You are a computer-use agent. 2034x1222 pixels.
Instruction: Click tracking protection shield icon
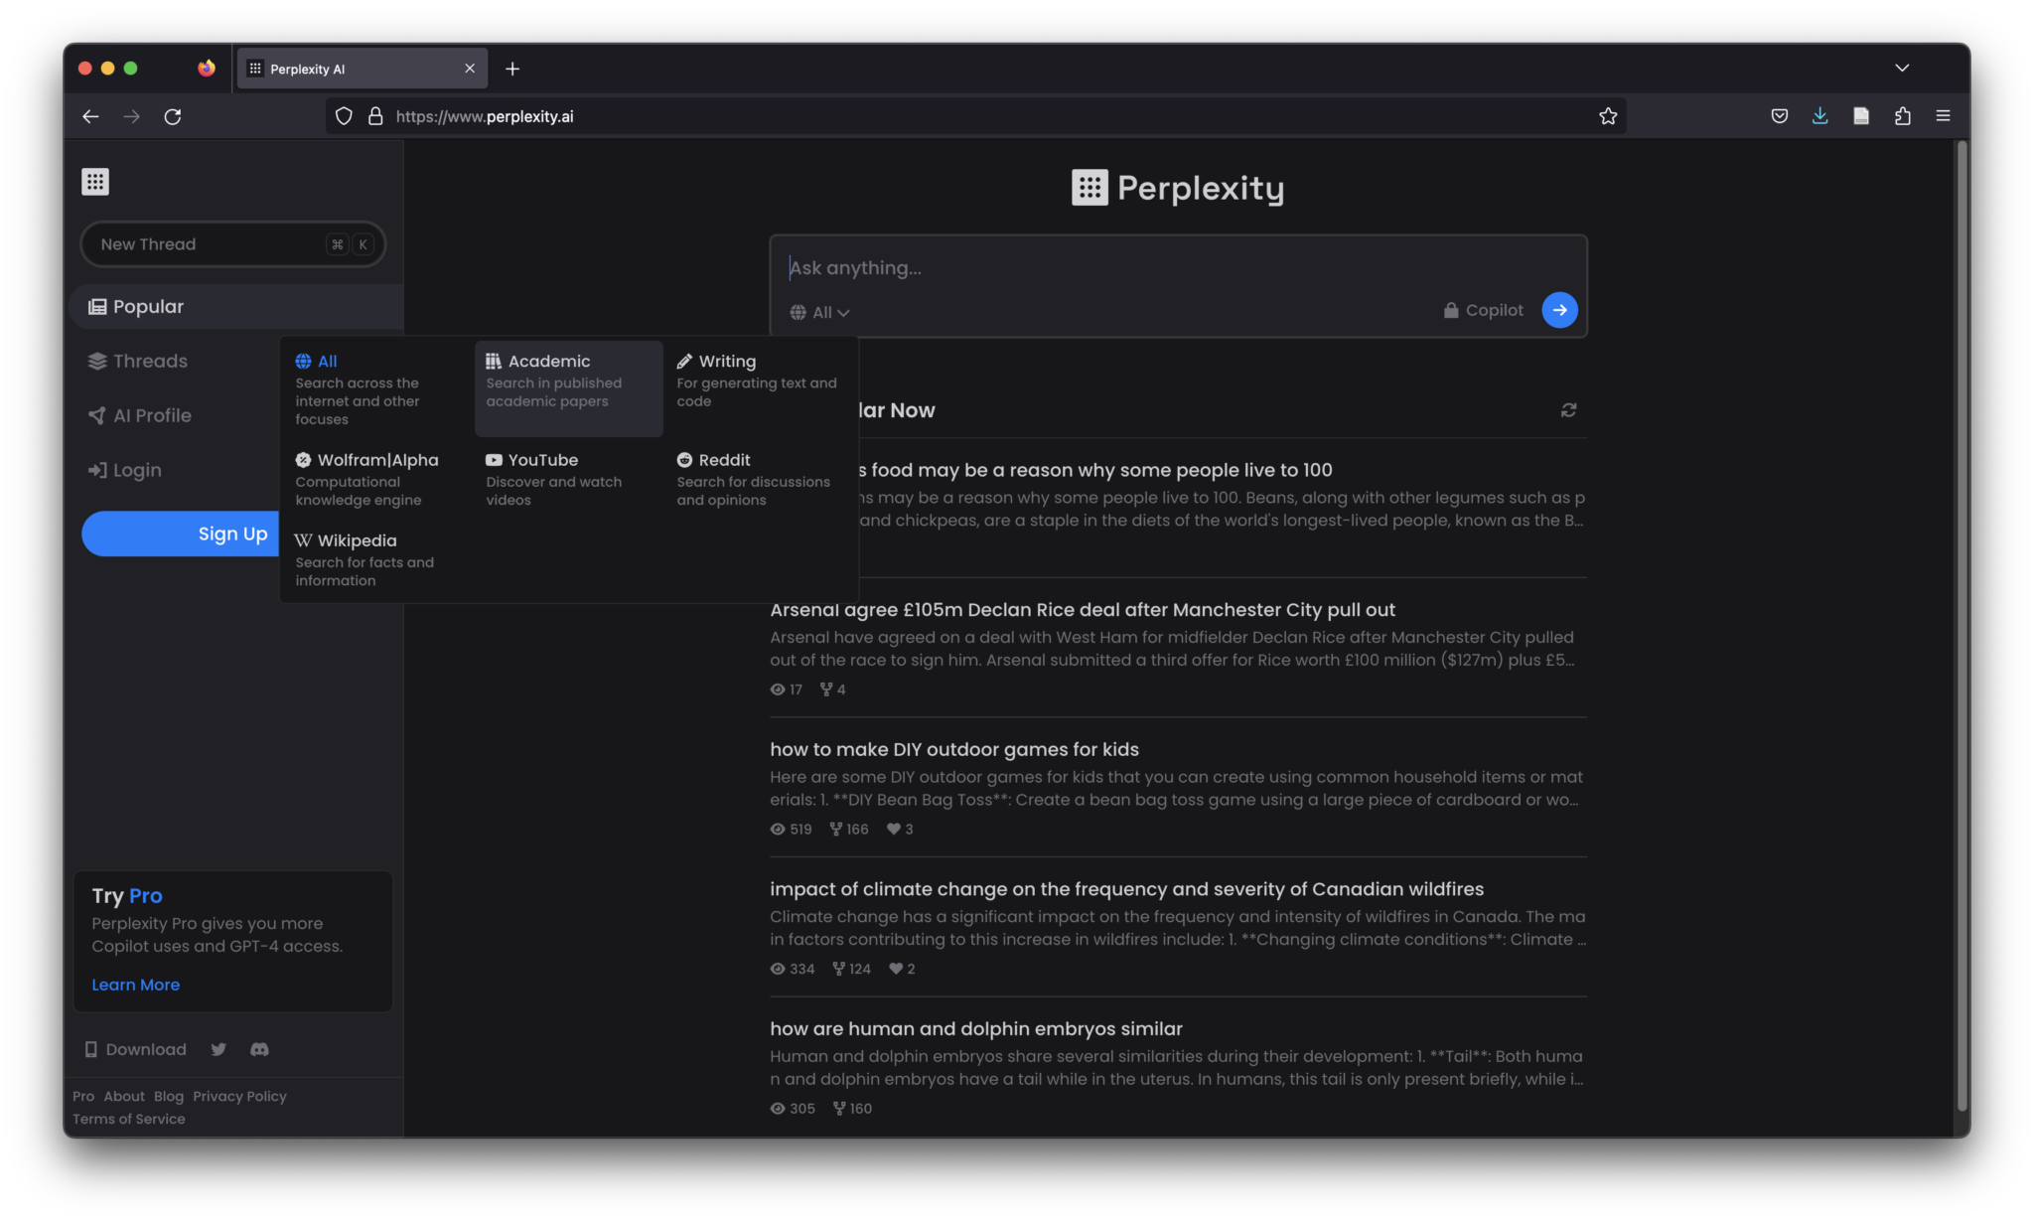(x=344, y=116)
